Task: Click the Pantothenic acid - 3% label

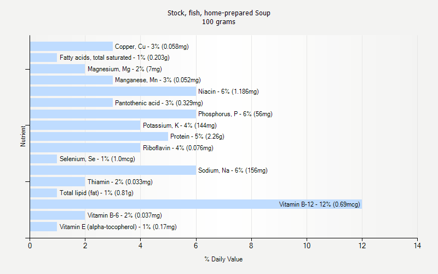Action: pyautogui.click(x=159, y=103)
